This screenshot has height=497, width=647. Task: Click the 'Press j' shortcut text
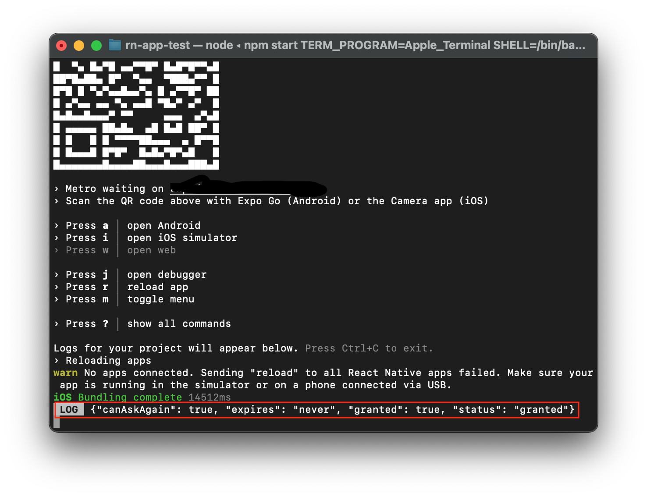tap(87, 274)
